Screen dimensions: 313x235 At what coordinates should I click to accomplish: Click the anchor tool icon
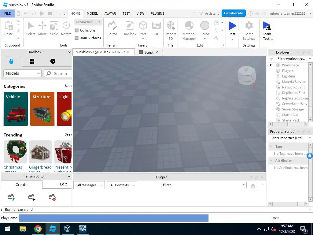(216, 38)
